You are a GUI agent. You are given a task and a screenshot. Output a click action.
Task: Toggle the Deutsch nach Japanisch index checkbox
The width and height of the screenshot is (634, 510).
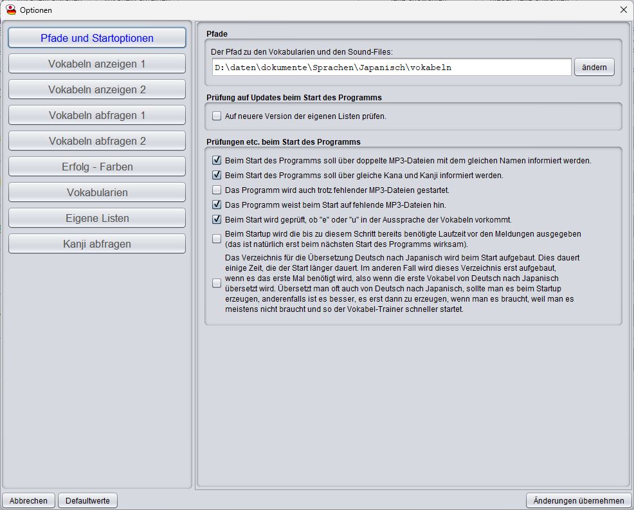[x=217, y=283]
